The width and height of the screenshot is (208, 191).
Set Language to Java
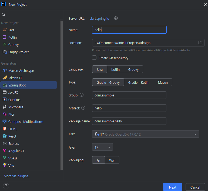pos(100,69)
